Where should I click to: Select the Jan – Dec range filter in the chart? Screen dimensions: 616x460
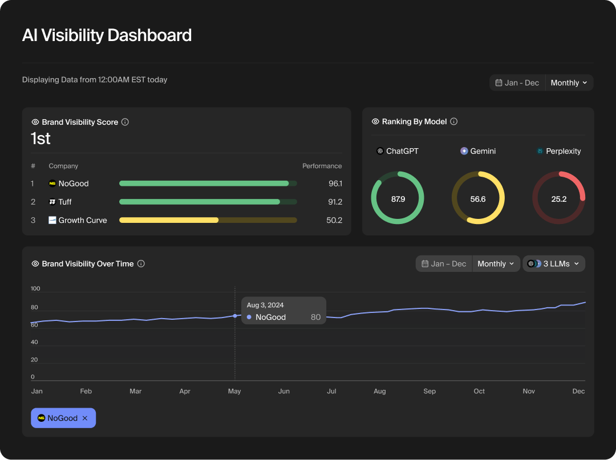[444, 263]
